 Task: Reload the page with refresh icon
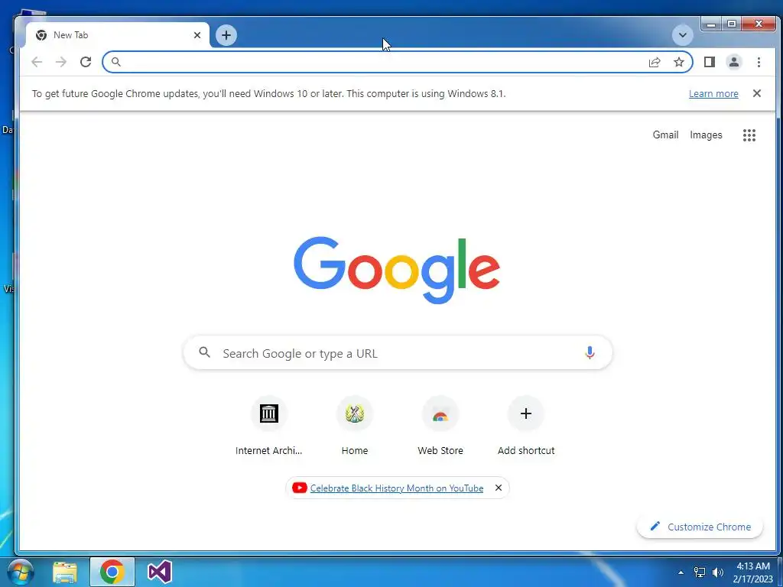tap(86, 62)
